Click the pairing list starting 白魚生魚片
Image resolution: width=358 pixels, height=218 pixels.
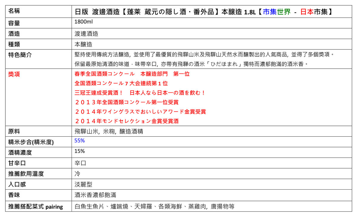(154, 206)
